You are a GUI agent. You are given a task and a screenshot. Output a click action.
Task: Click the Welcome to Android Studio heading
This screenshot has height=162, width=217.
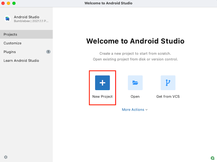[135, 41]
